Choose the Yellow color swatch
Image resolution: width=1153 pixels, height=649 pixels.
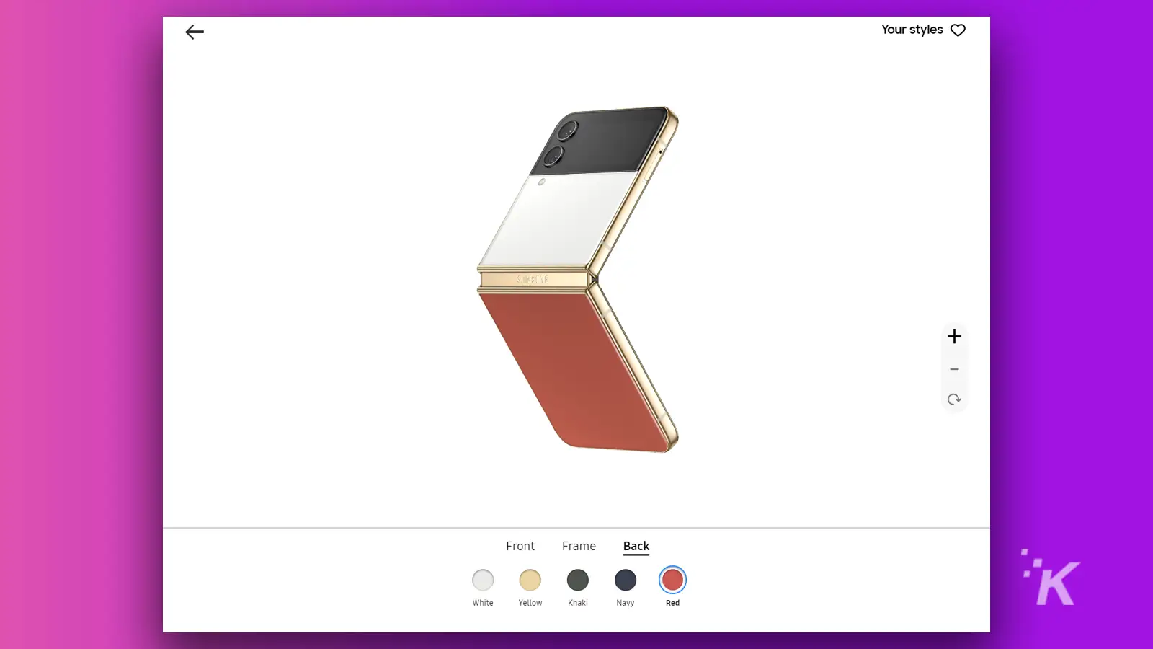click(530, 580)
